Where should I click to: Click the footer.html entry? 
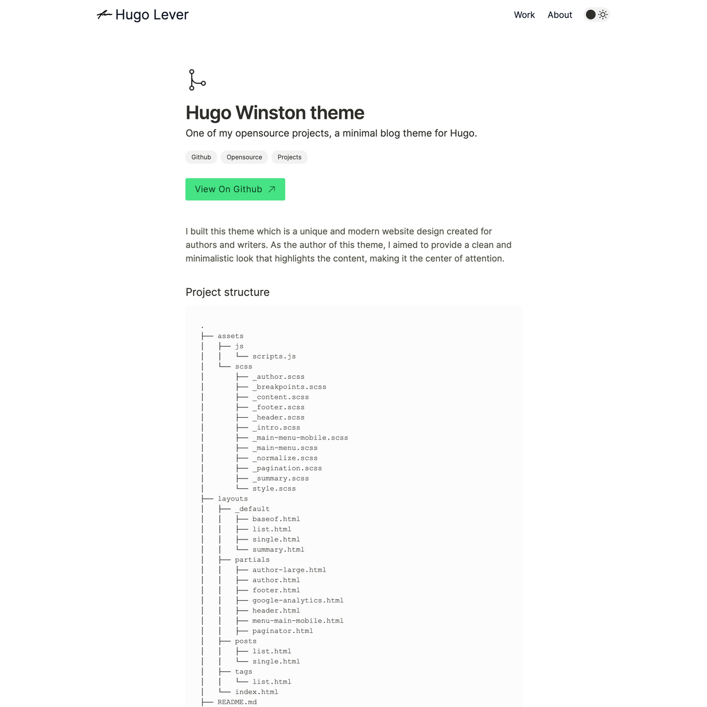click(276, 591)
